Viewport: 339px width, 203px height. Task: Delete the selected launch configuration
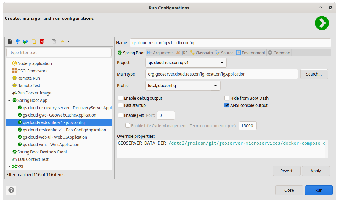click(41, 41)
